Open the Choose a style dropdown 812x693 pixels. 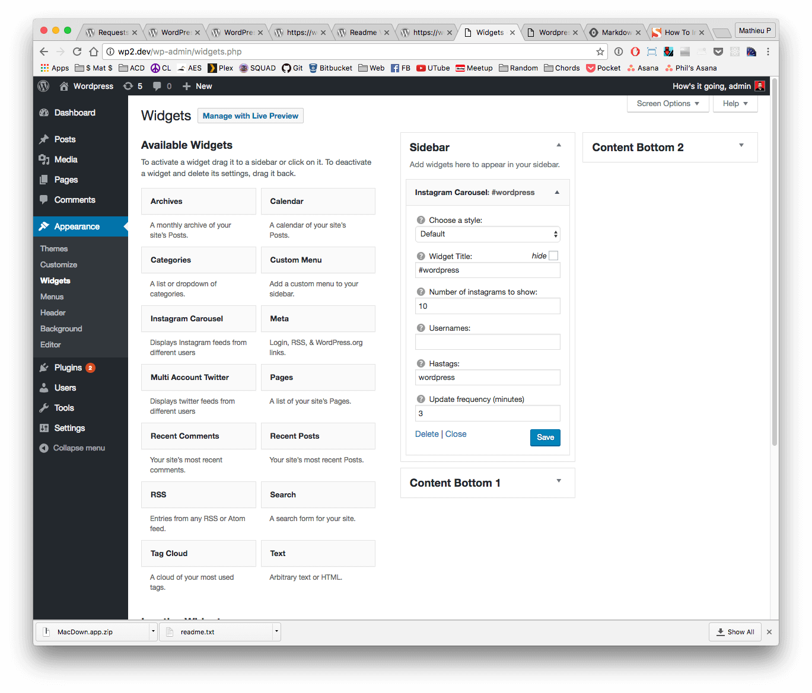pyautogui.click(x=488, y=234)
